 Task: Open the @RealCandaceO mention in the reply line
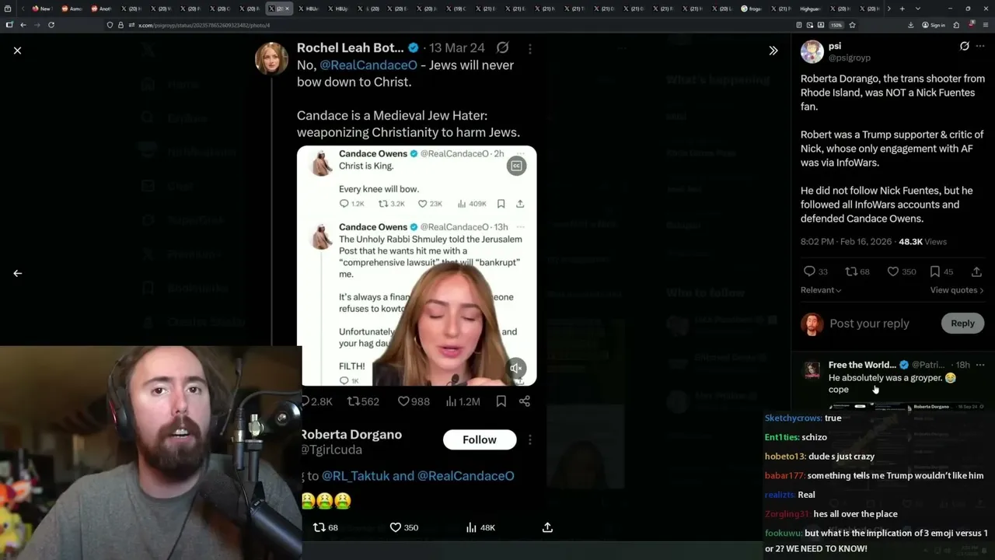(x=466, y=476)
